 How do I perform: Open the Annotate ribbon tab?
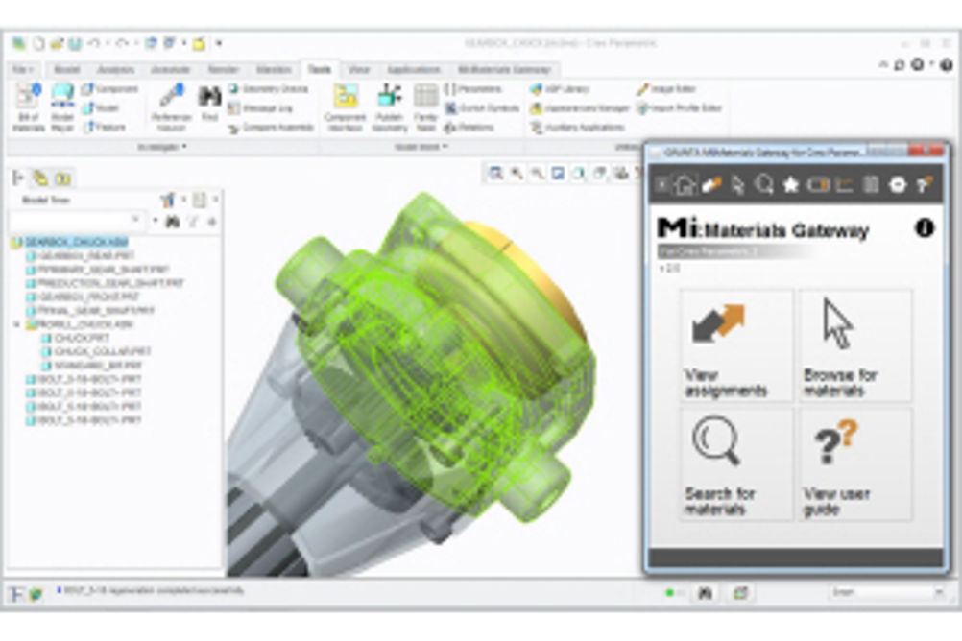[171, 69]
